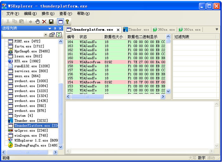Expand the process filter combo box

[46, 35]
